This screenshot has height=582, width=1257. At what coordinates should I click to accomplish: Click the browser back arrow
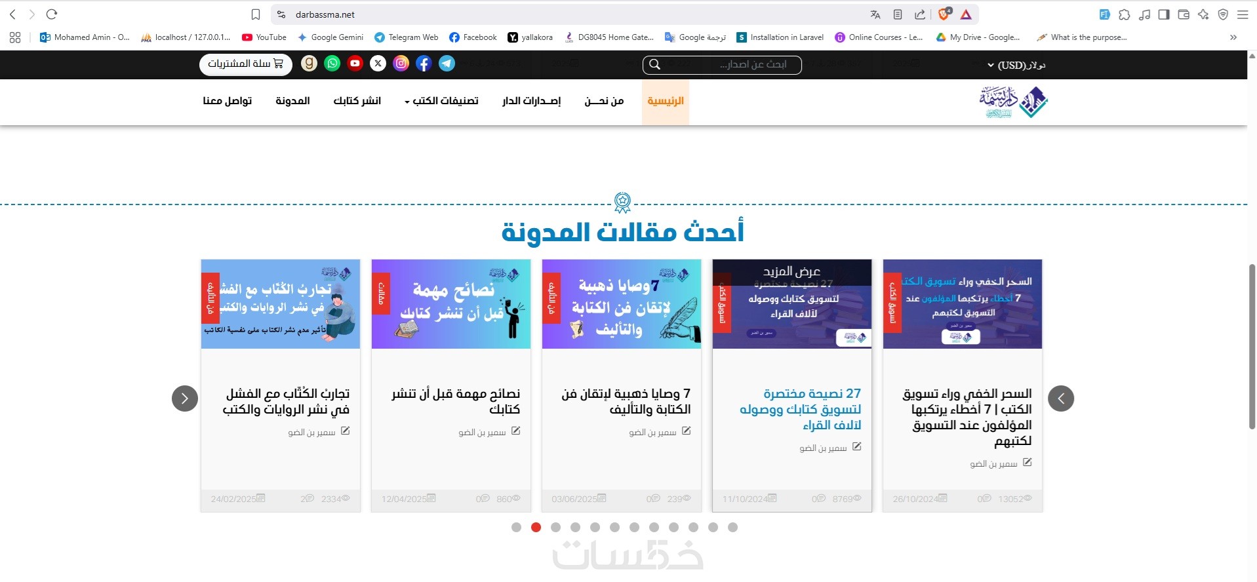(12, 14)
